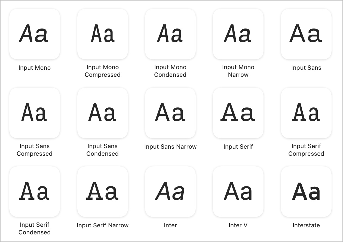Open the Input Serif font tile
Viewport: 343px width, 242px height.
click(x=238, y=113)
